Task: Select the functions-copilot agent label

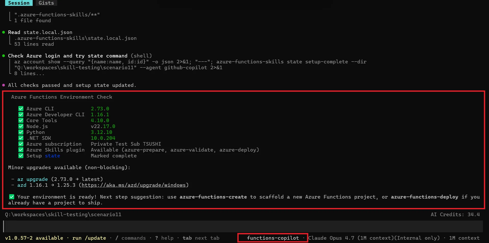Action: pyautogui.click(x=273, y=238)
